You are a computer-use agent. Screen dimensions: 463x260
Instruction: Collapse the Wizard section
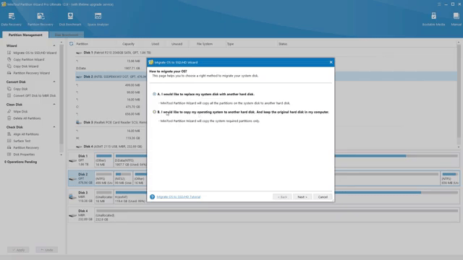pyautogui.click(x=54, y=45)
